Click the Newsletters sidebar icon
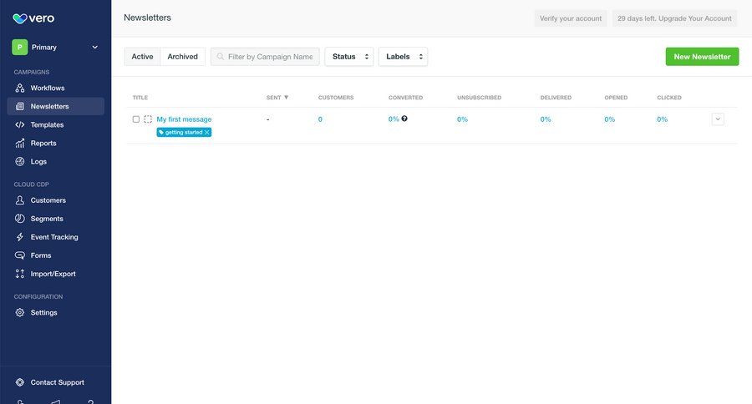 (x=20, y=106)
